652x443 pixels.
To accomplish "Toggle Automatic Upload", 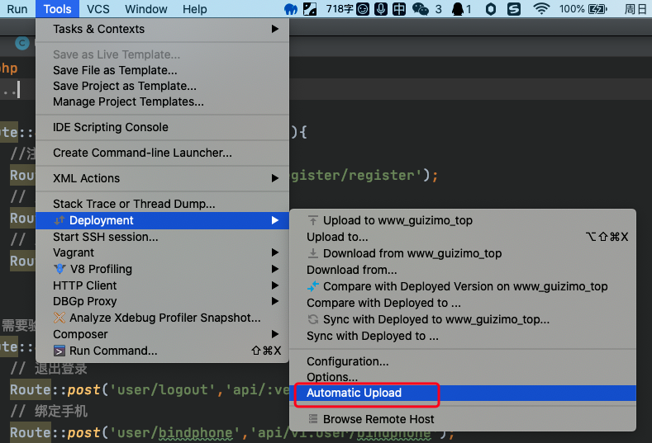I will click(x=463, y=393).
